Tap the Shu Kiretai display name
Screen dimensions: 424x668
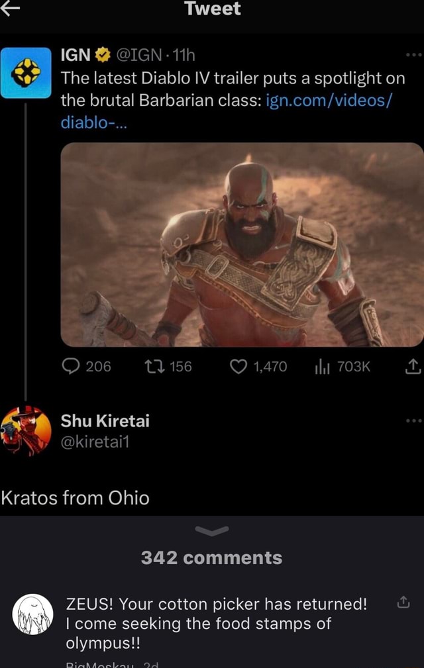pos(105,420)
